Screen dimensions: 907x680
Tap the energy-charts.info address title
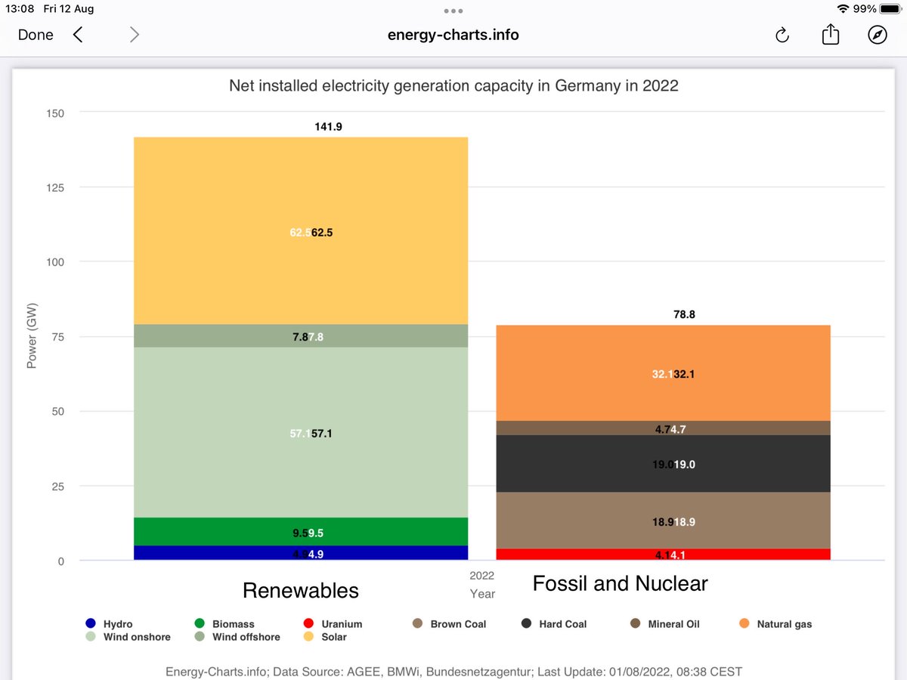tap(453, 35)
